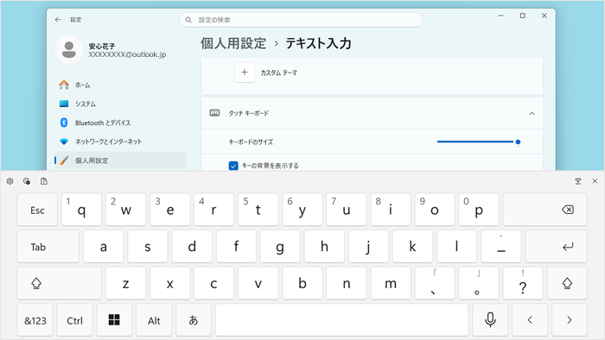605x340 pixels.
Task: Click the 設定の検索 search field
Action: 301,20
